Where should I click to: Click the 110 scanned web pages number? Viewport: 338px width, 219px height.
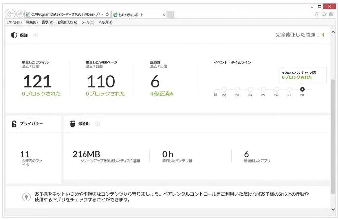tap(101, 81)
